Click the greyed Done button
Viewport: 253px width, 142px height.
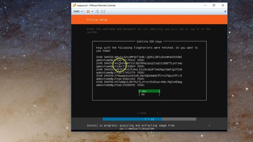click(147, 113)
